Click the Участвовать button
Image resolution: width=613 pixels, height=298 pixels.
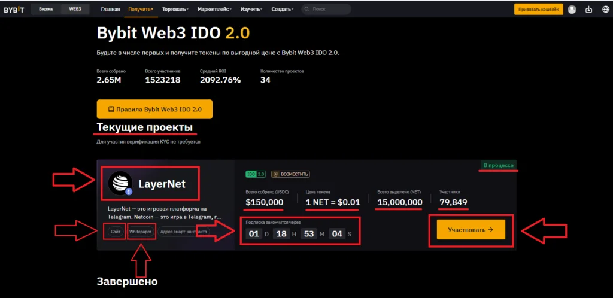click(x=471, y=230)
